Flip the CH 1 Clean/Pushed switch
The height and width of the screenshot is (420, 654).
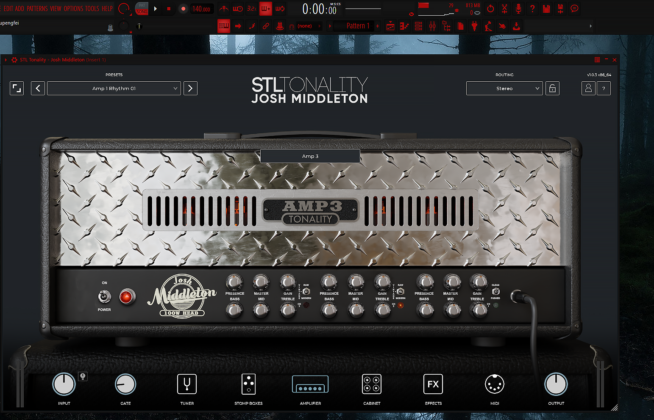pyautogui.click(x=495, y=291)
